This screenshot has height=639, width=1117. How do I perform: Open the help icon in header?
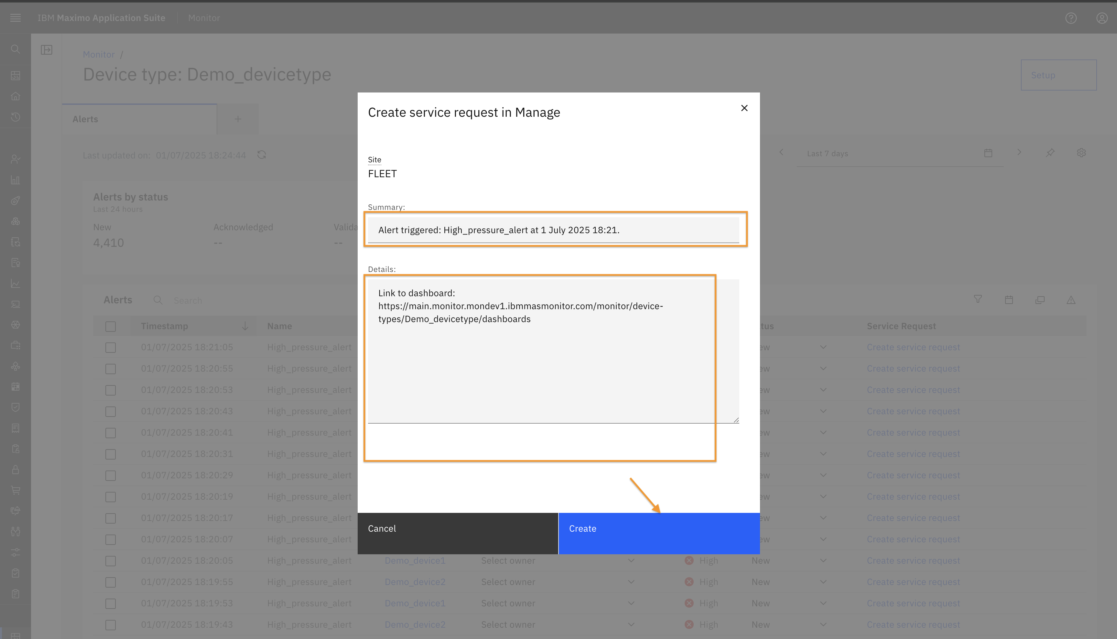coord(1071,18)
